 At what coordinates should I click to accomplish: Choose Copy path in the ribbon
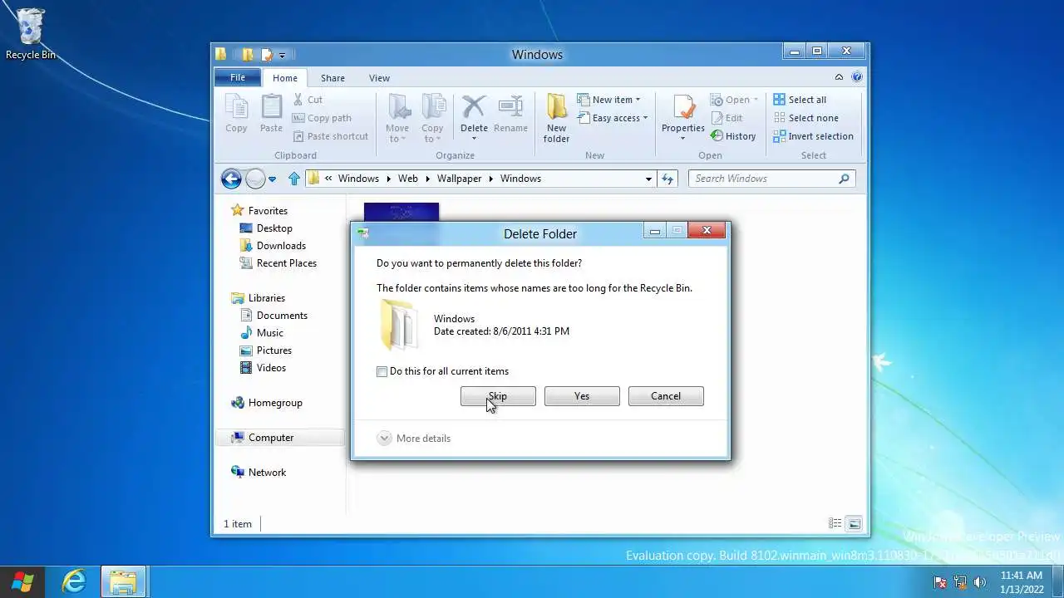click(322, 118)
